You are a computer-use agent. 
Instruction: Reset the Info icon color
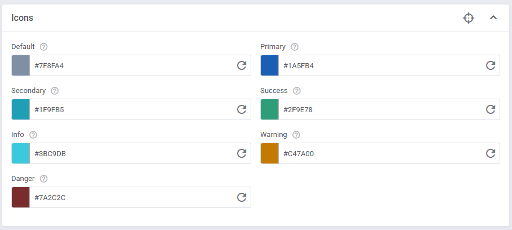pyautogui.click(x=242, y=153)
